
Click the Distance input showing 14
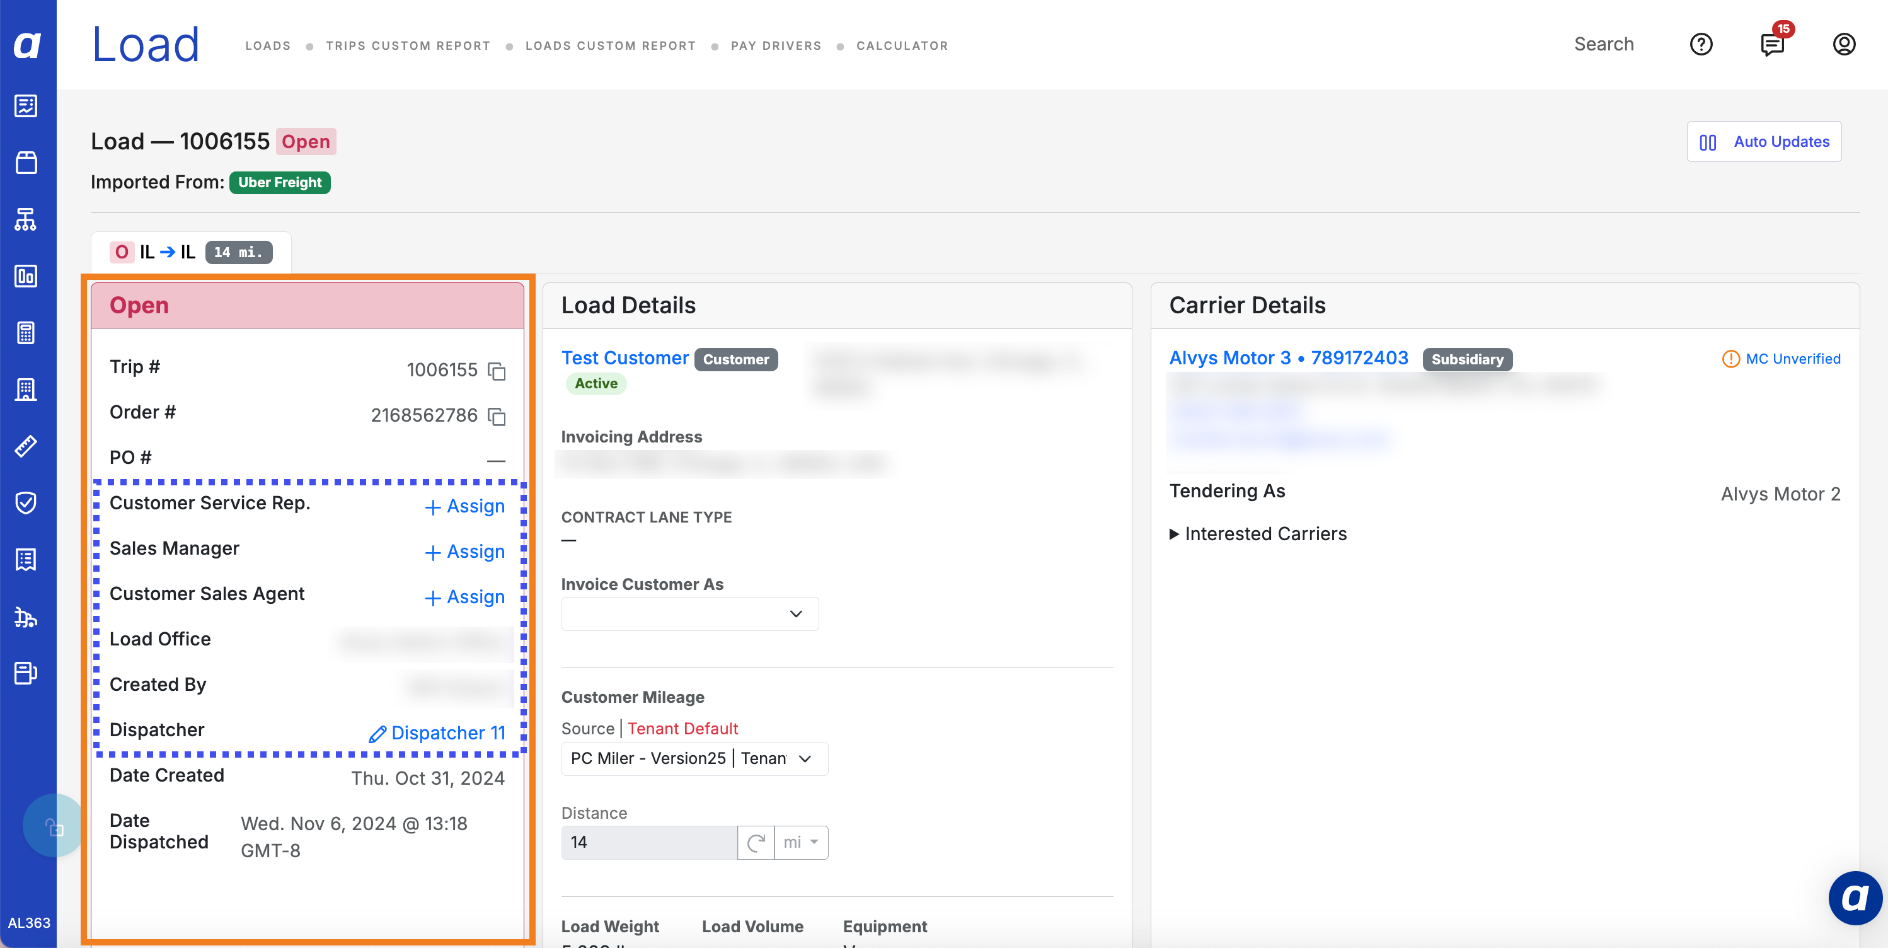649,843
